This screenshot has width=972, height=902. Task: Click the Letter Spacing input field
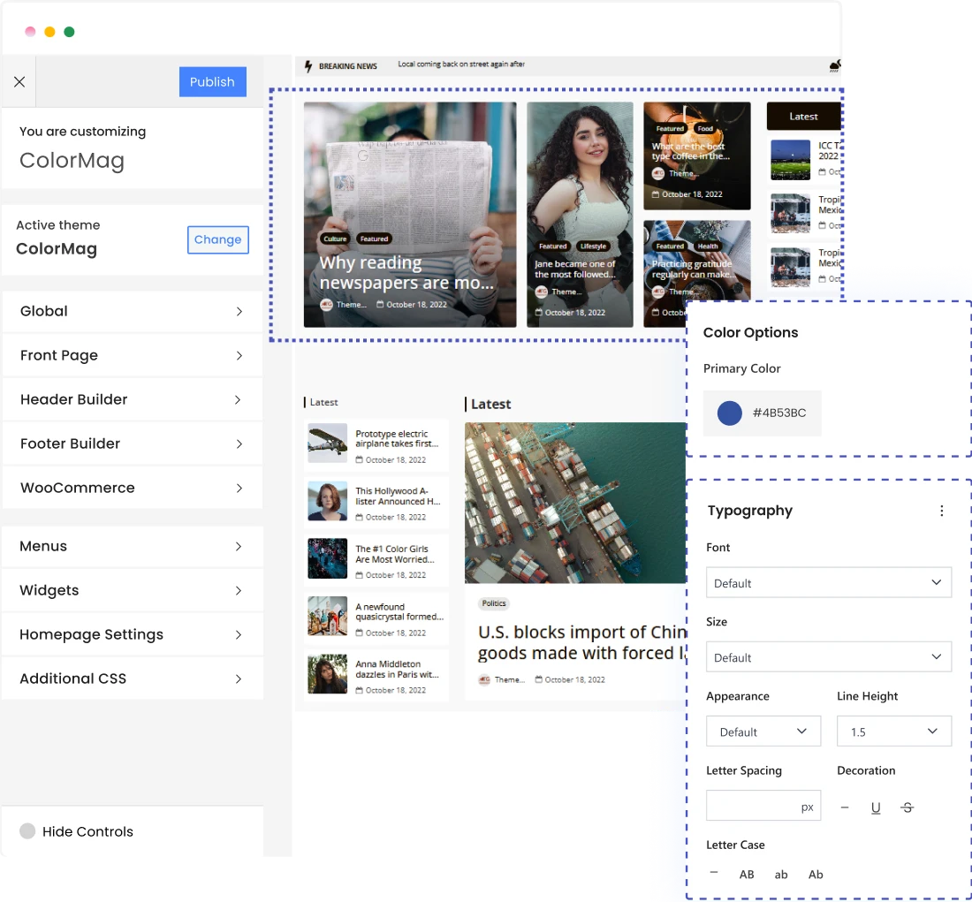pyautogui.click(x=756, y=805)
